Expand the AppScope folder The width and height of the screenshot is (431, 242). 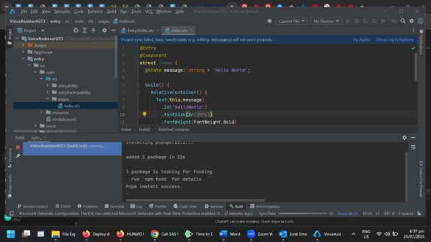pos(24,52)
